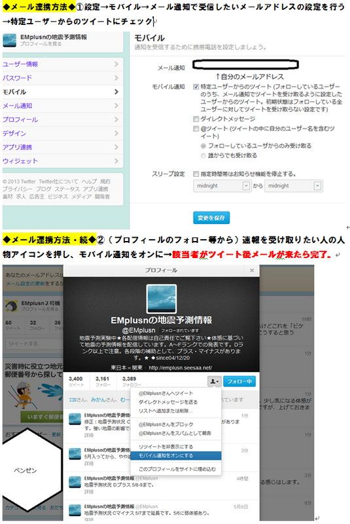Viewport: 350px width, 524px height.
Task: Click the large EMplusn profile avatar image
Action: tap(161, 299)
